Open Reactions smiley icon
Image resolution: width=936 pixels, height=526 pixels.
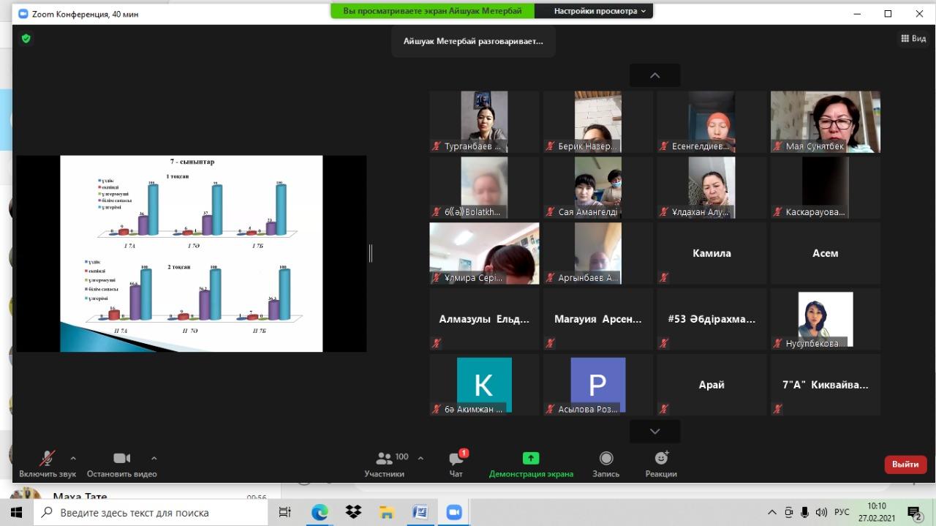pyautogui.click(x=661, y=458)
